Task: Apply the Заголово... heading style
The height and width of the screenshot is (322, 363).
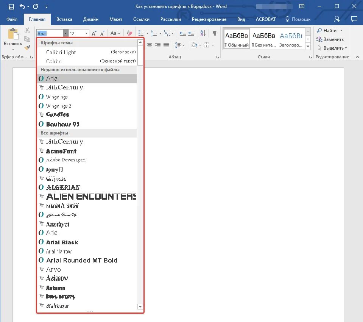Action: (x=291, y=39)
